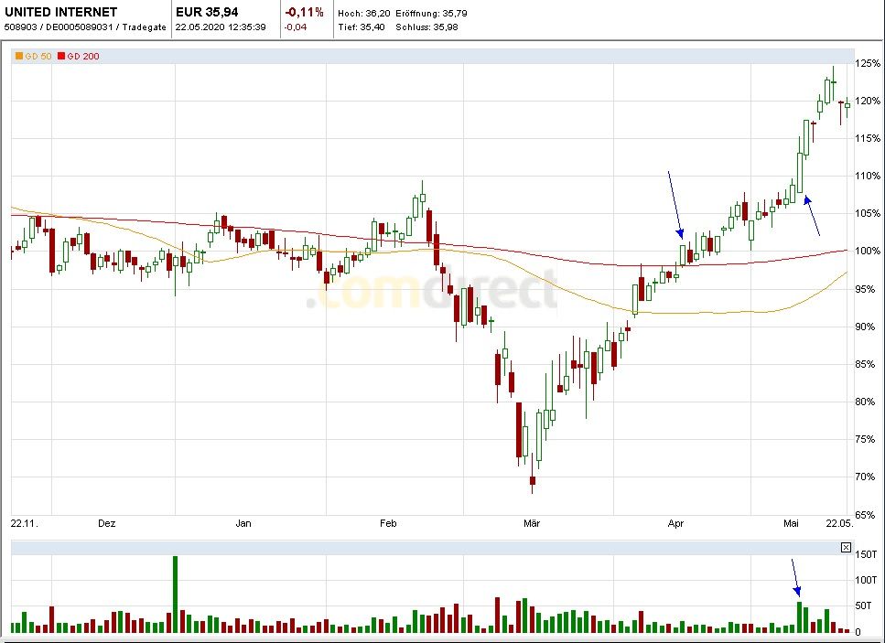Click the tallest green volume bar in December
885x643 pixels.
click(x=175, y=594)
